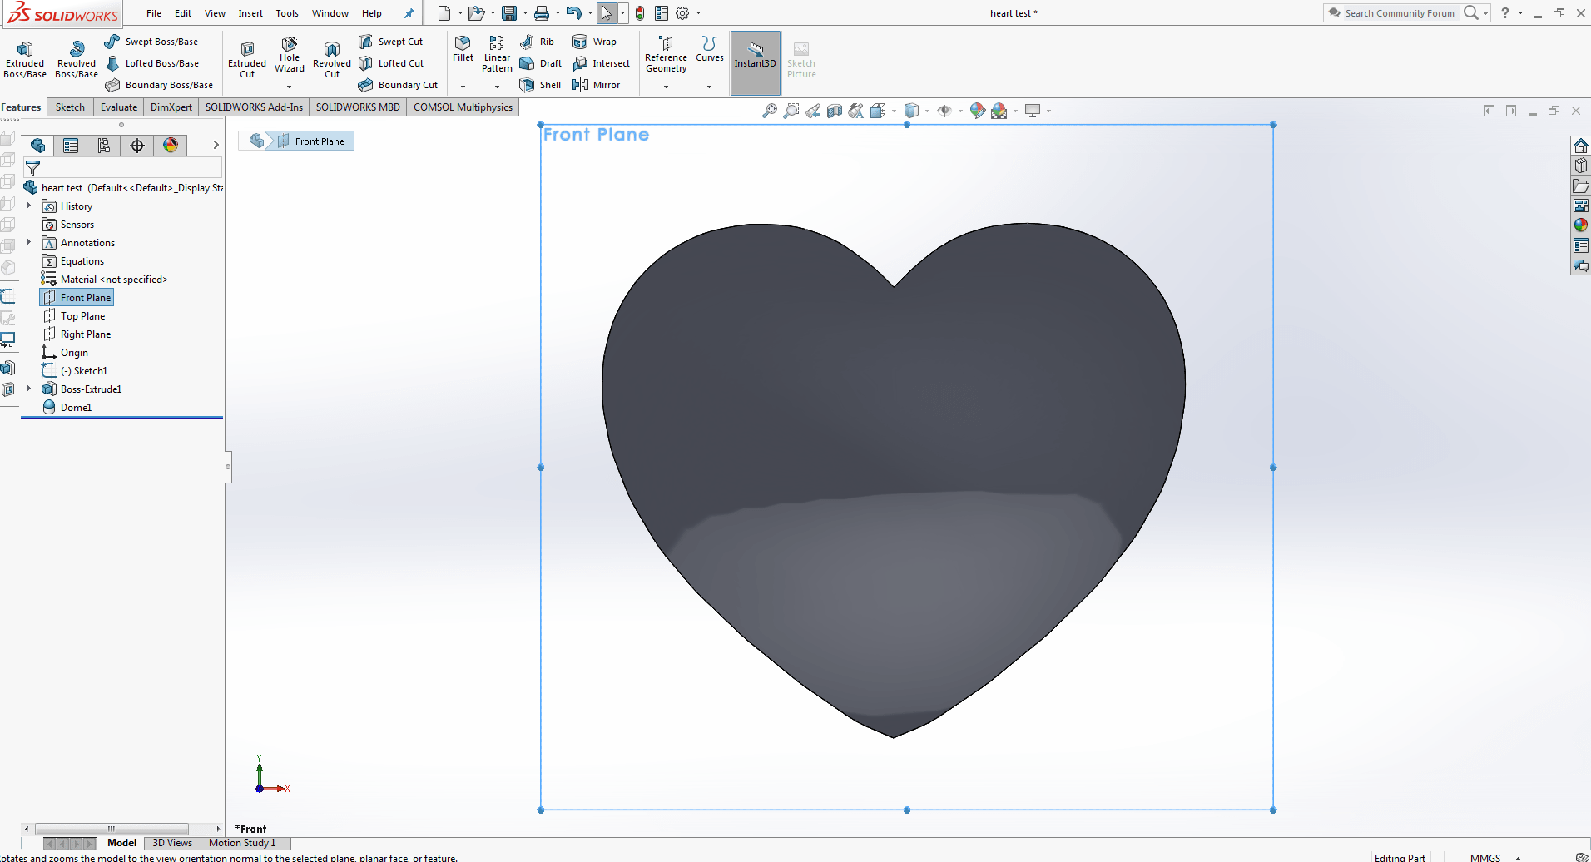
Task: Switch to DimXpertManager tab
Action: point(137,146)
